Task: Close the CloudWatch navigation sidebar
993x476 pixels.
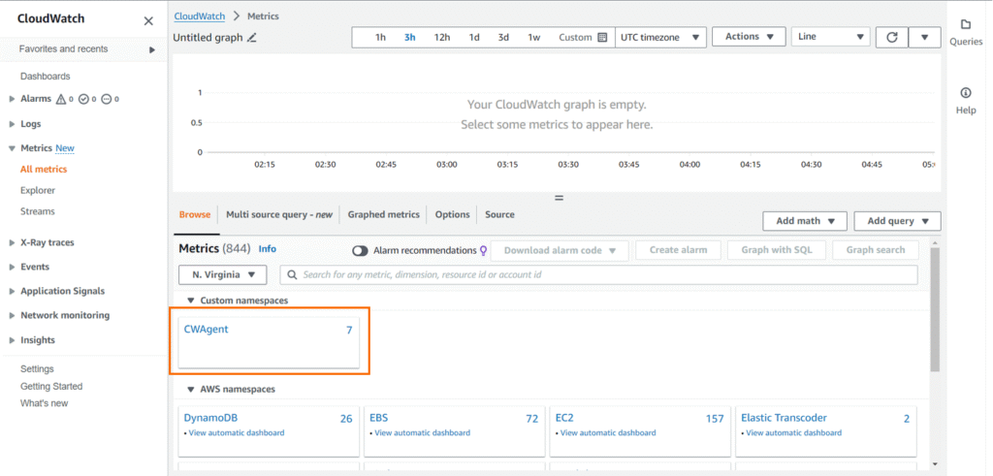Action: (x=148, y=20)
